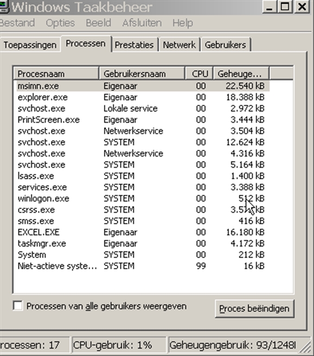The width and height of the screenshot is (314, 356).
Task: Click the 99 CPU value
Action: pyautogui.click(x=201, y=266)
